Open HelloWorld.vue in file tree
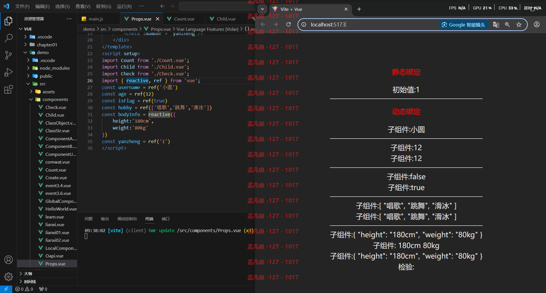Viewport: 546px width, 293px height. (x=61, y=209)
